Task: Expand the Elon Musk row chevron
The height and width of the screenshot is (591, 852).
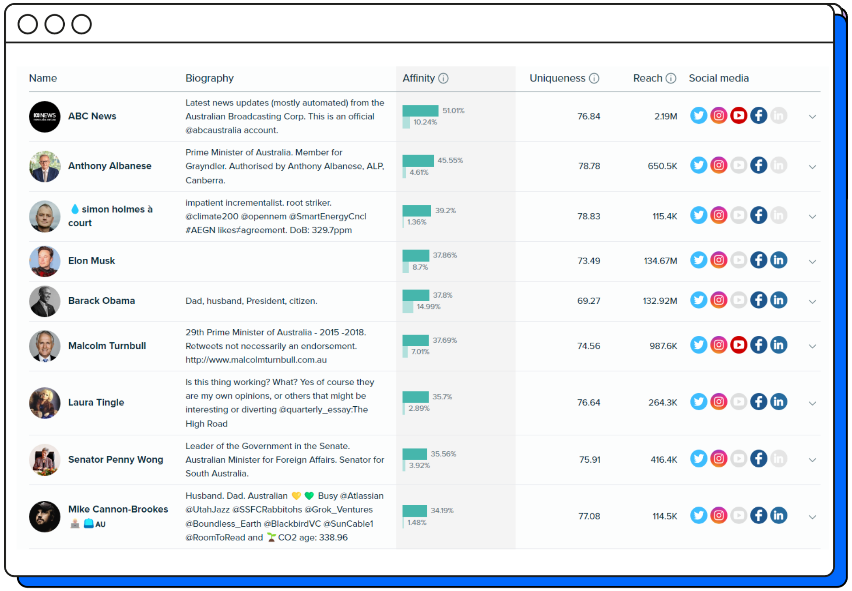Action: [812, 261]
